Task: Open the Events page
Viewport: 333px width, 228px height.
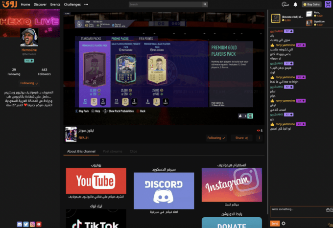Action: tap(55, 4)
